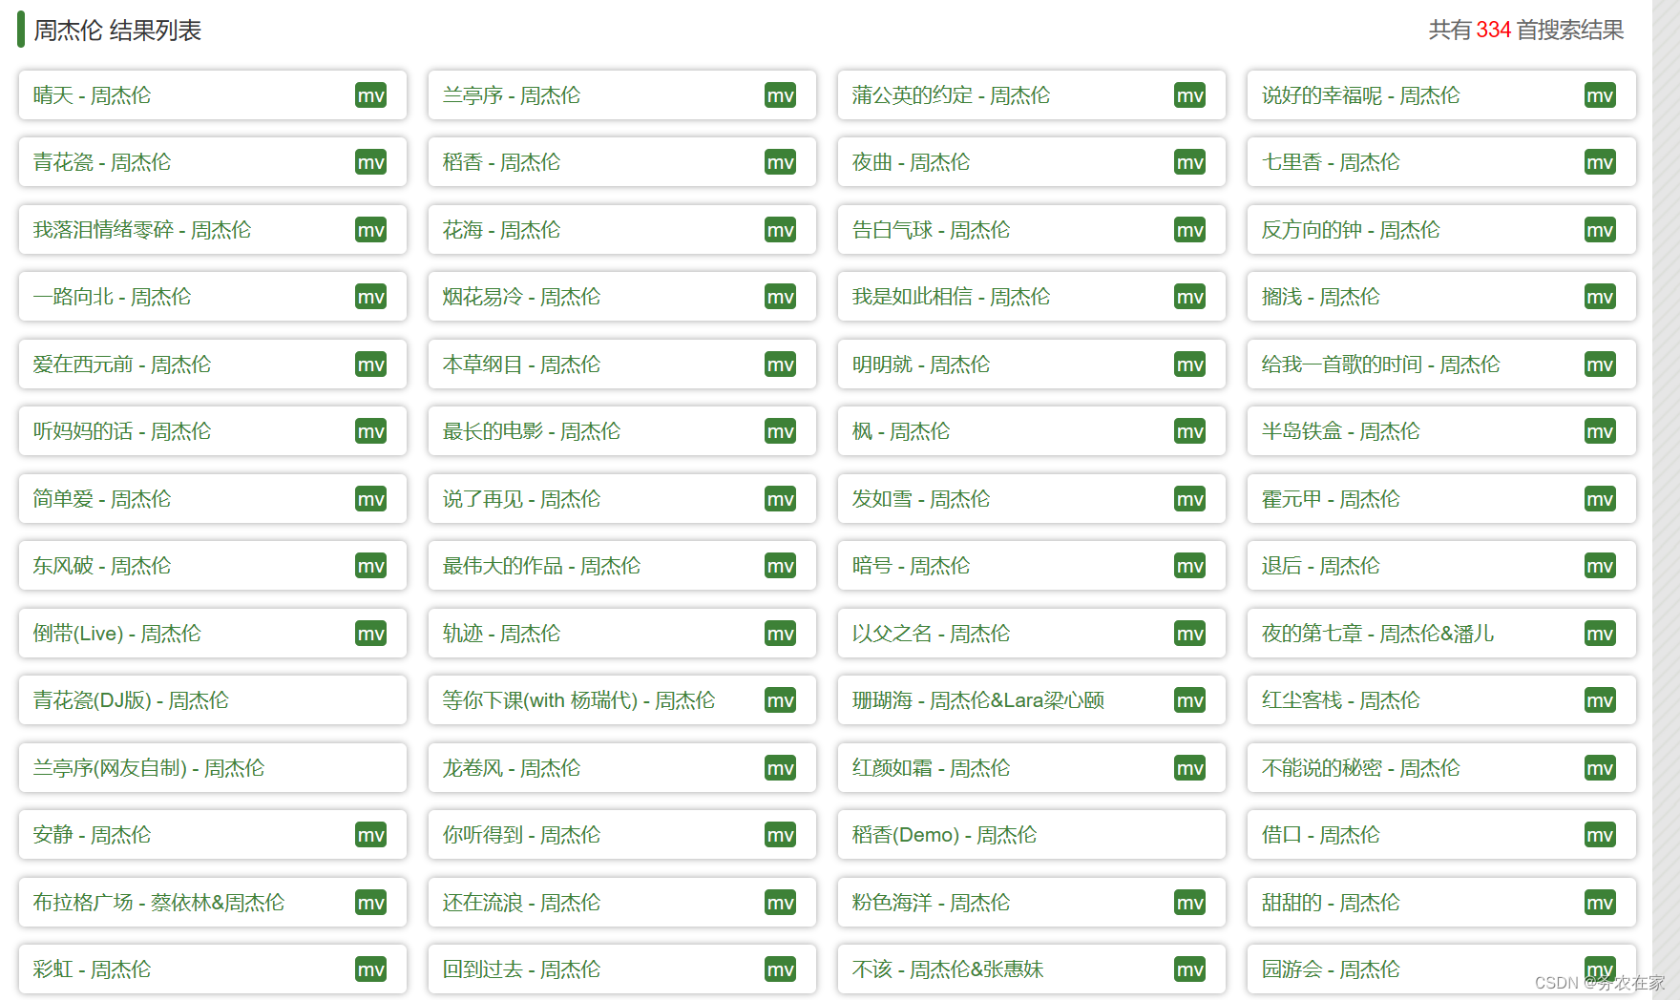Click mv icon for 听妈妈的话 - 周杰伦
1680x1000 pixels.
370,431
